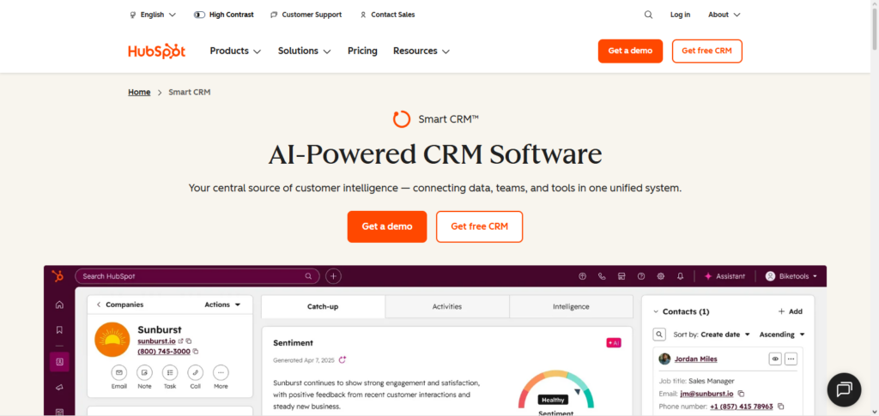
Task: Open the ellipsis menu on Jordan Miles card
Action: tap(791, 359)
